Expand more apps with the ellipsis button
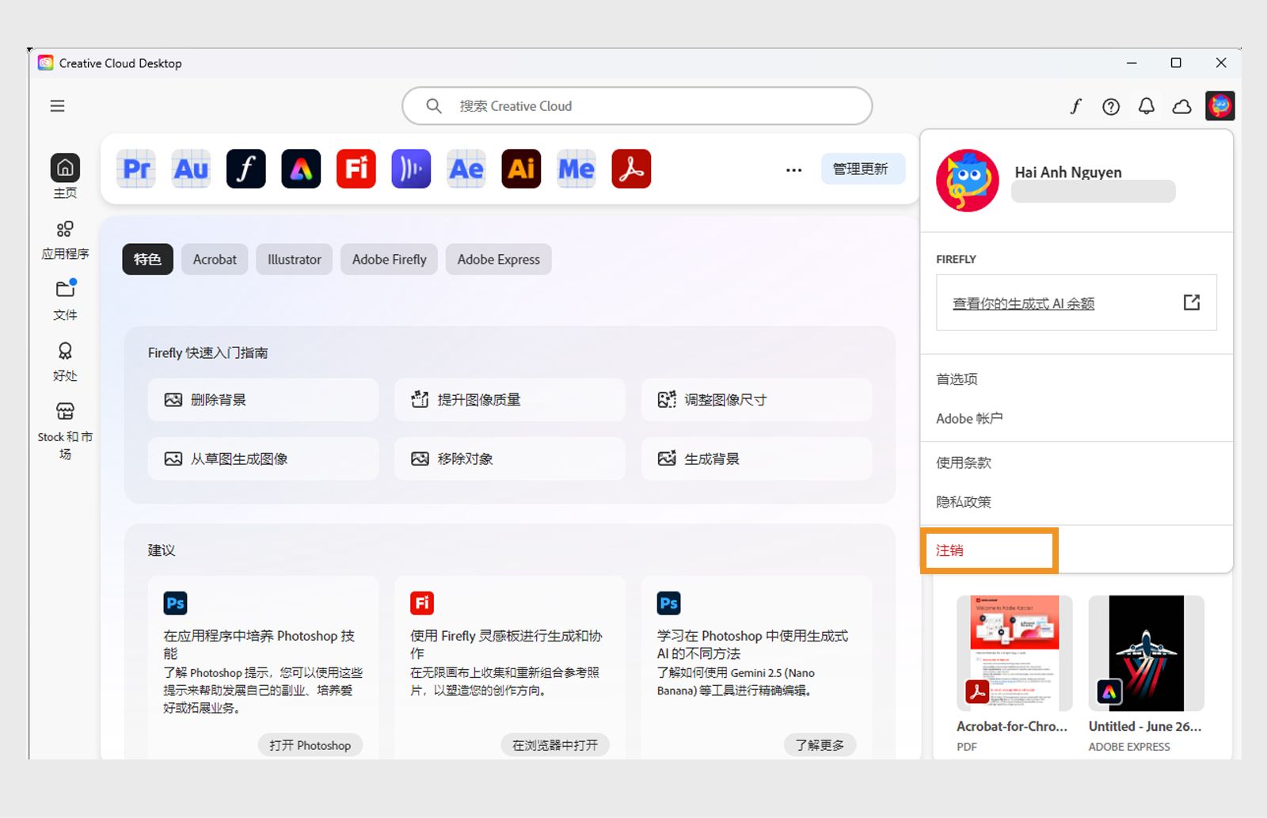This screenshot has height=818, width=1267. pos(793,169)
